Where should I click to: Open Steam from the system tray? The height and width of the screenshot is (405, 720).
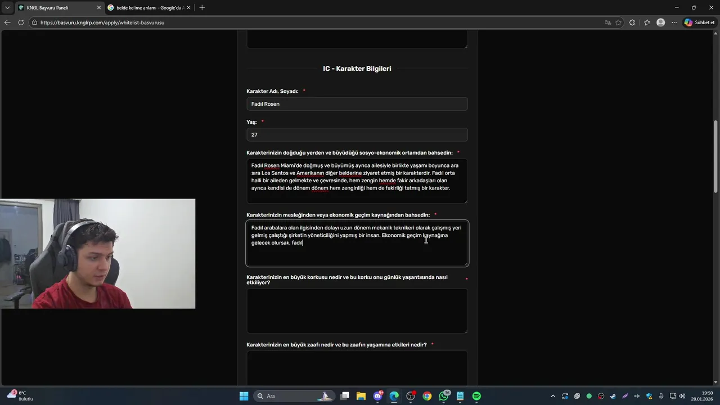tap(613, 396)
